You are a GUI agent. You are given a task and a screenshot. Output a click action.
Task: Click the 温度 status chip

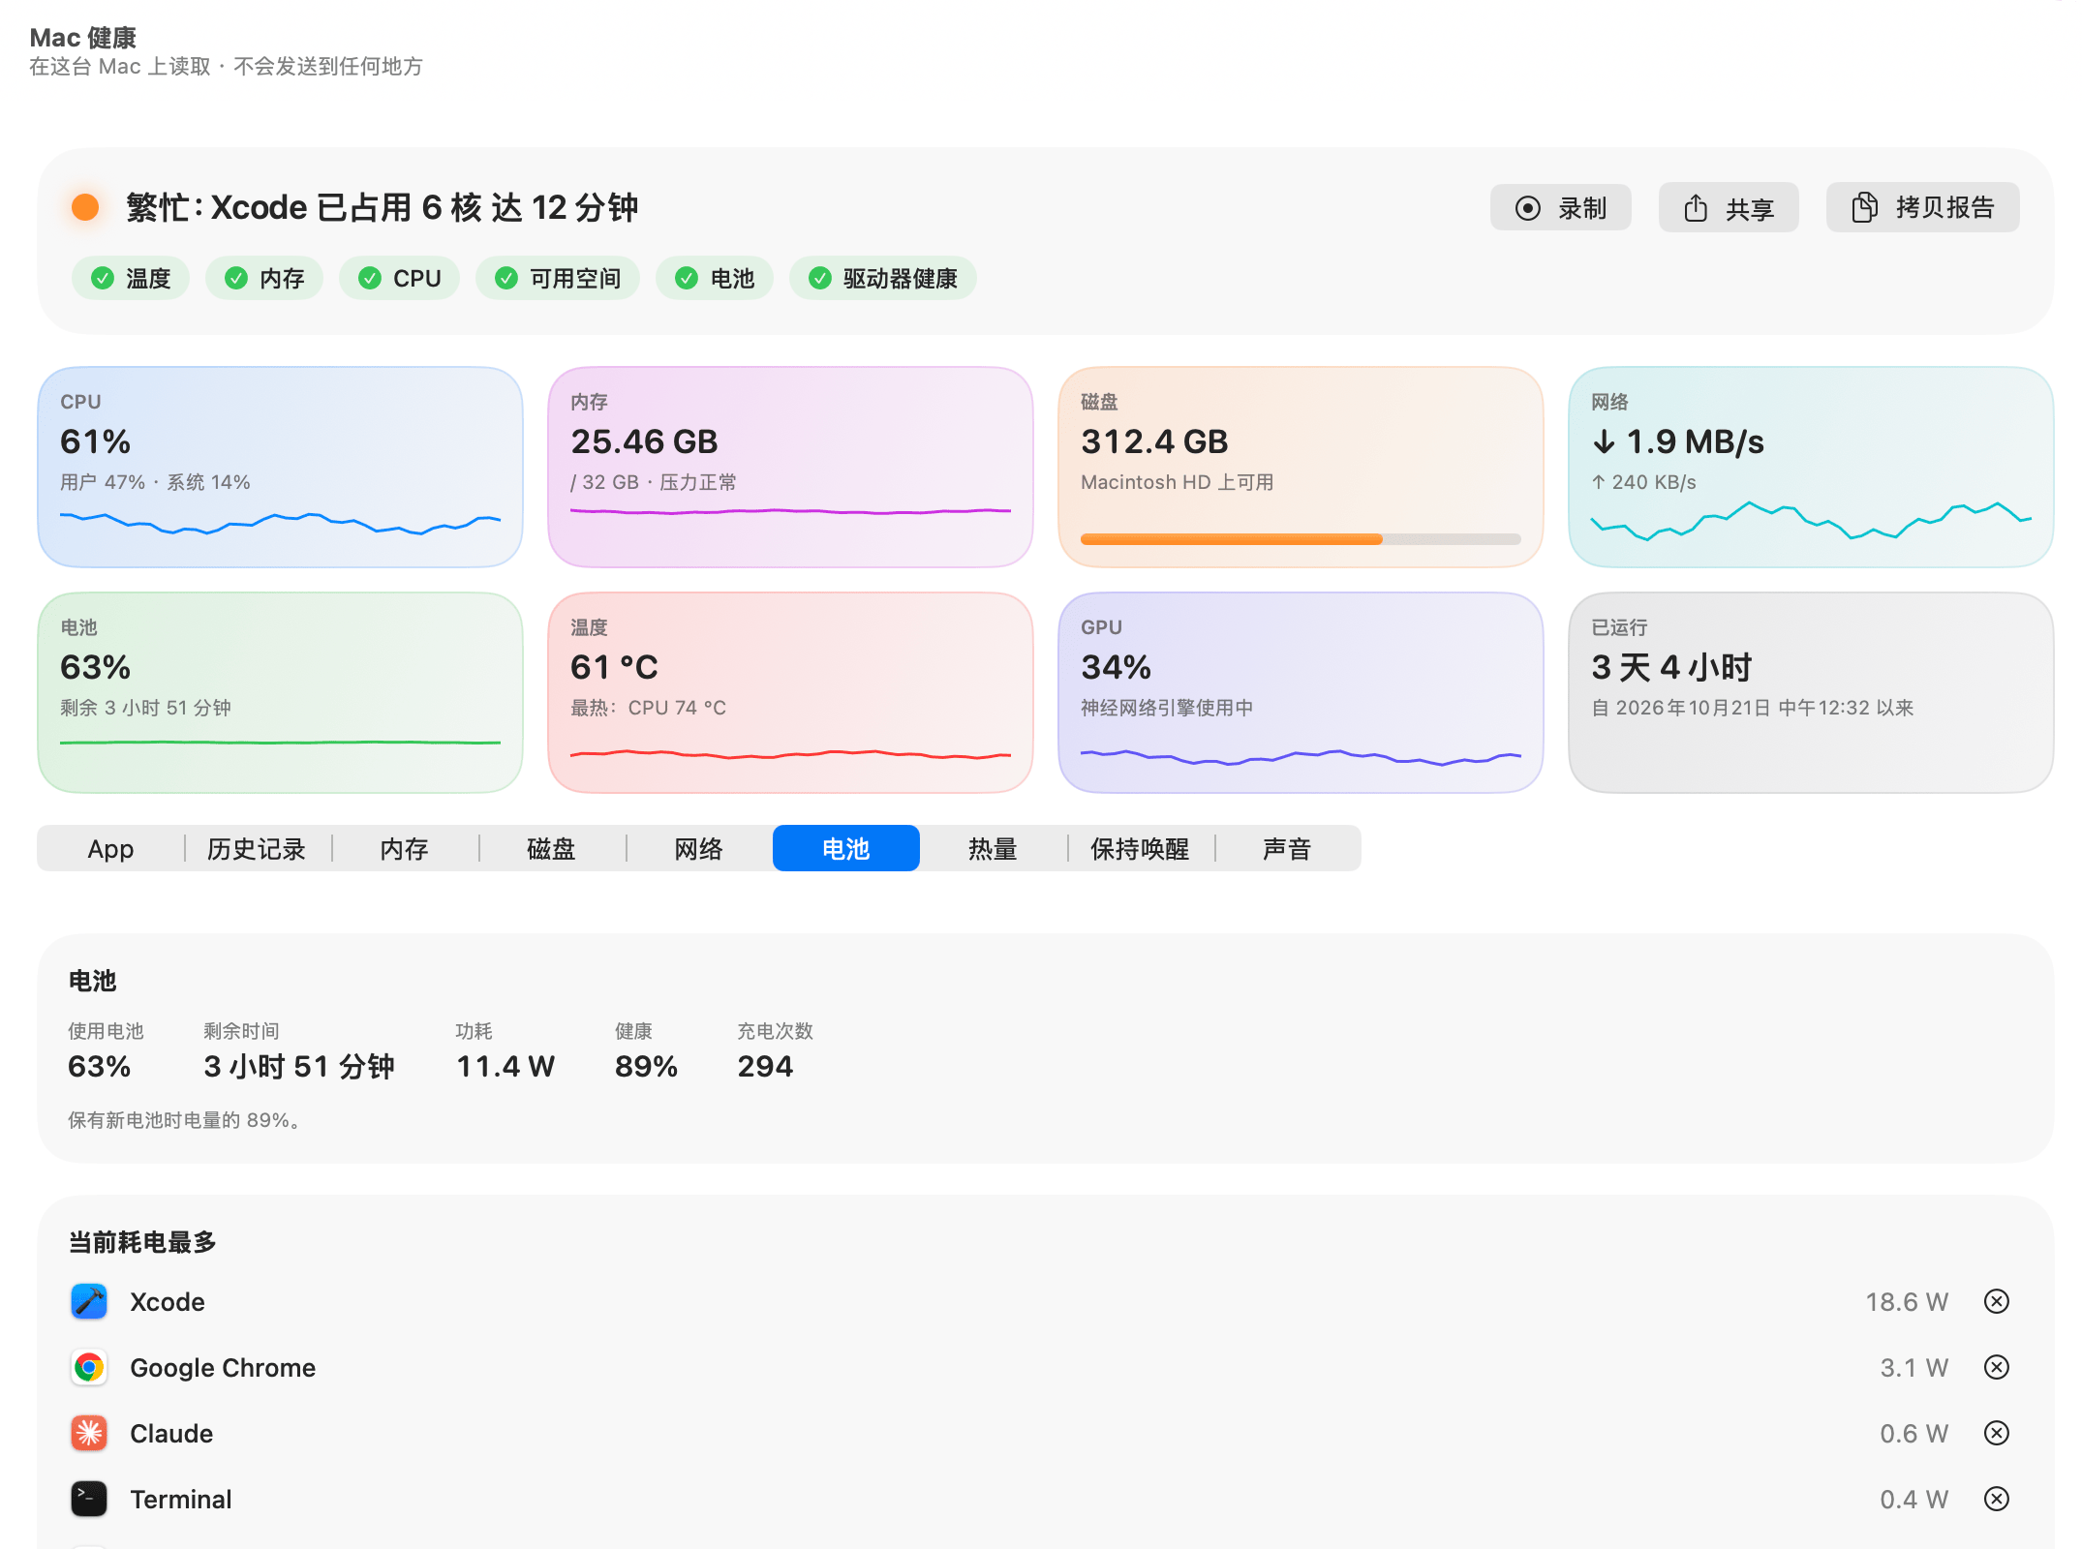click(x=131, y=279)
